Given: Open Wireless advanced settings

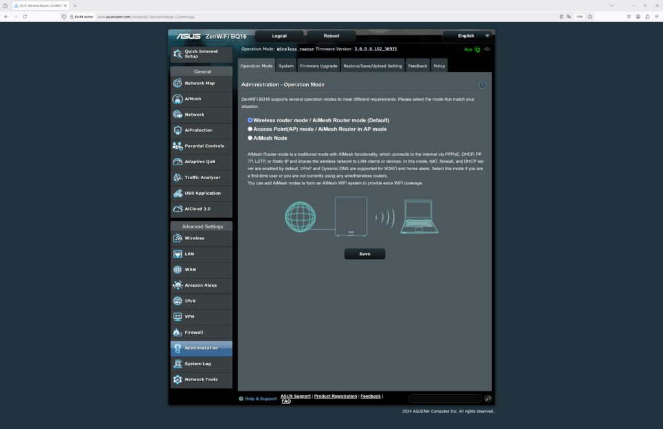Looking at the screenshot, I should click(201, 238).
